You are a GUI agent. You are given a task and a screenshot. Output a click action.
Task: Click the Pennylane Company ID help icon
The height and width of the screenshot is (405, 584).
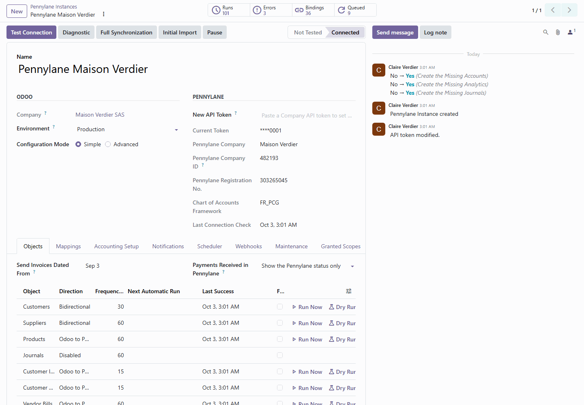coord(203,165)
